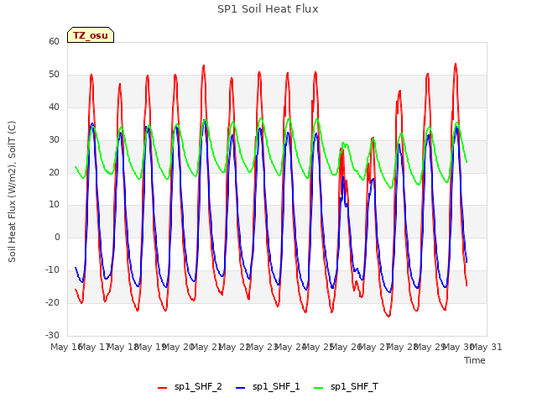
Task: Click the blue sp1_SHF_1 legend swatch
Action: tap(241, 388)
